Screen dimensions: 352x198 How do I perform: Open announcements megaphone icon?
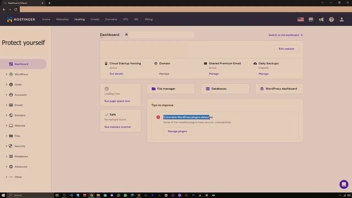point(321,20)
